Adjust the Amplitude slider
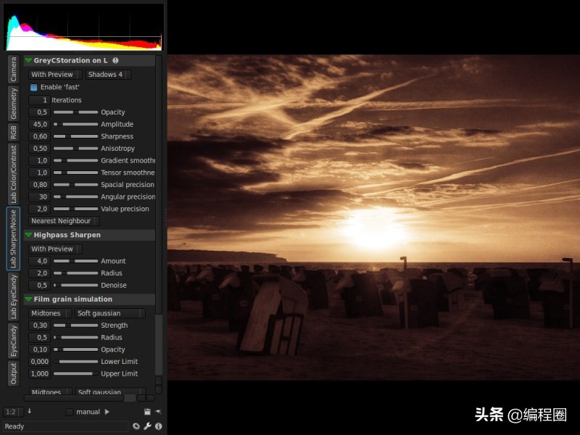Screen dimensions: 580x435 click(x=76, y=124)
